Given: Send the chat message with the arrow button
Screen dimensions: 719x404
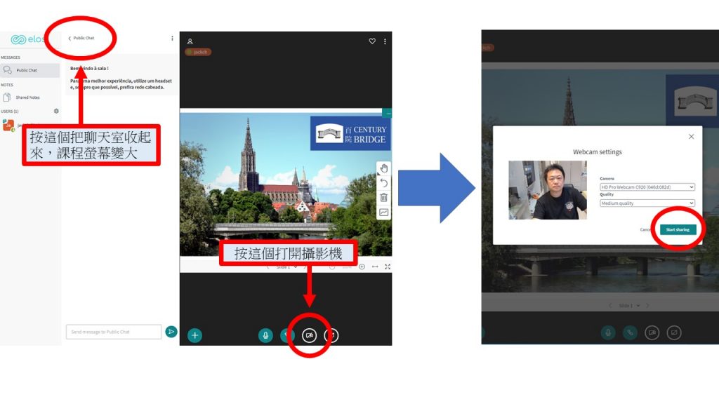Looking at the screenshot, I should tap(171, 331).
